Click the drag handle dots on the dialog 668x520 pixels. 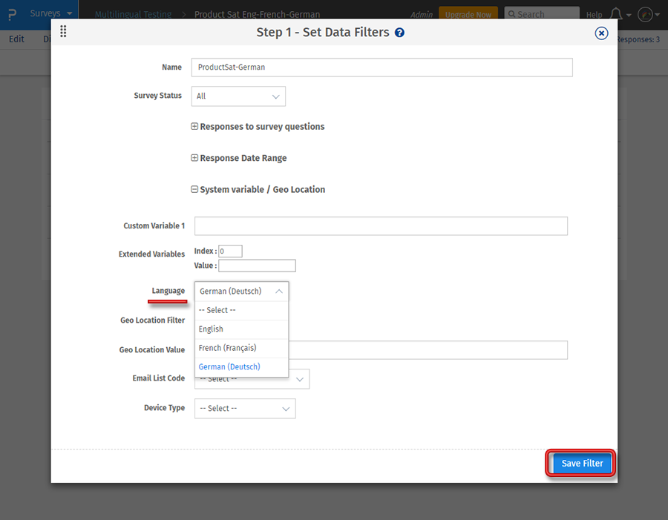(x=63, y=32)
